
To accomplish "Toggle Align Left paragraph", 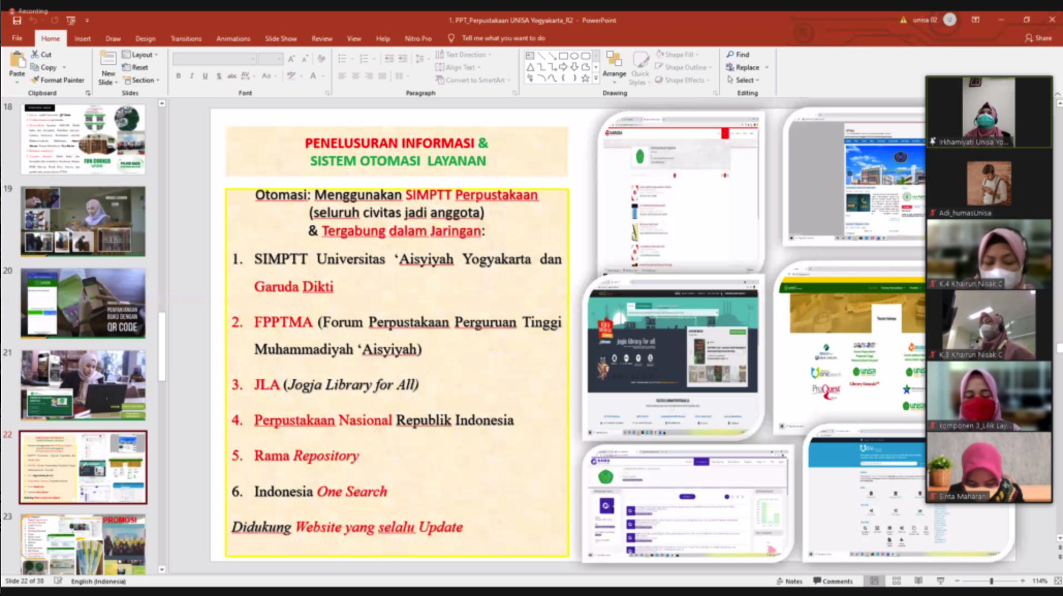I will coord(342,76).
